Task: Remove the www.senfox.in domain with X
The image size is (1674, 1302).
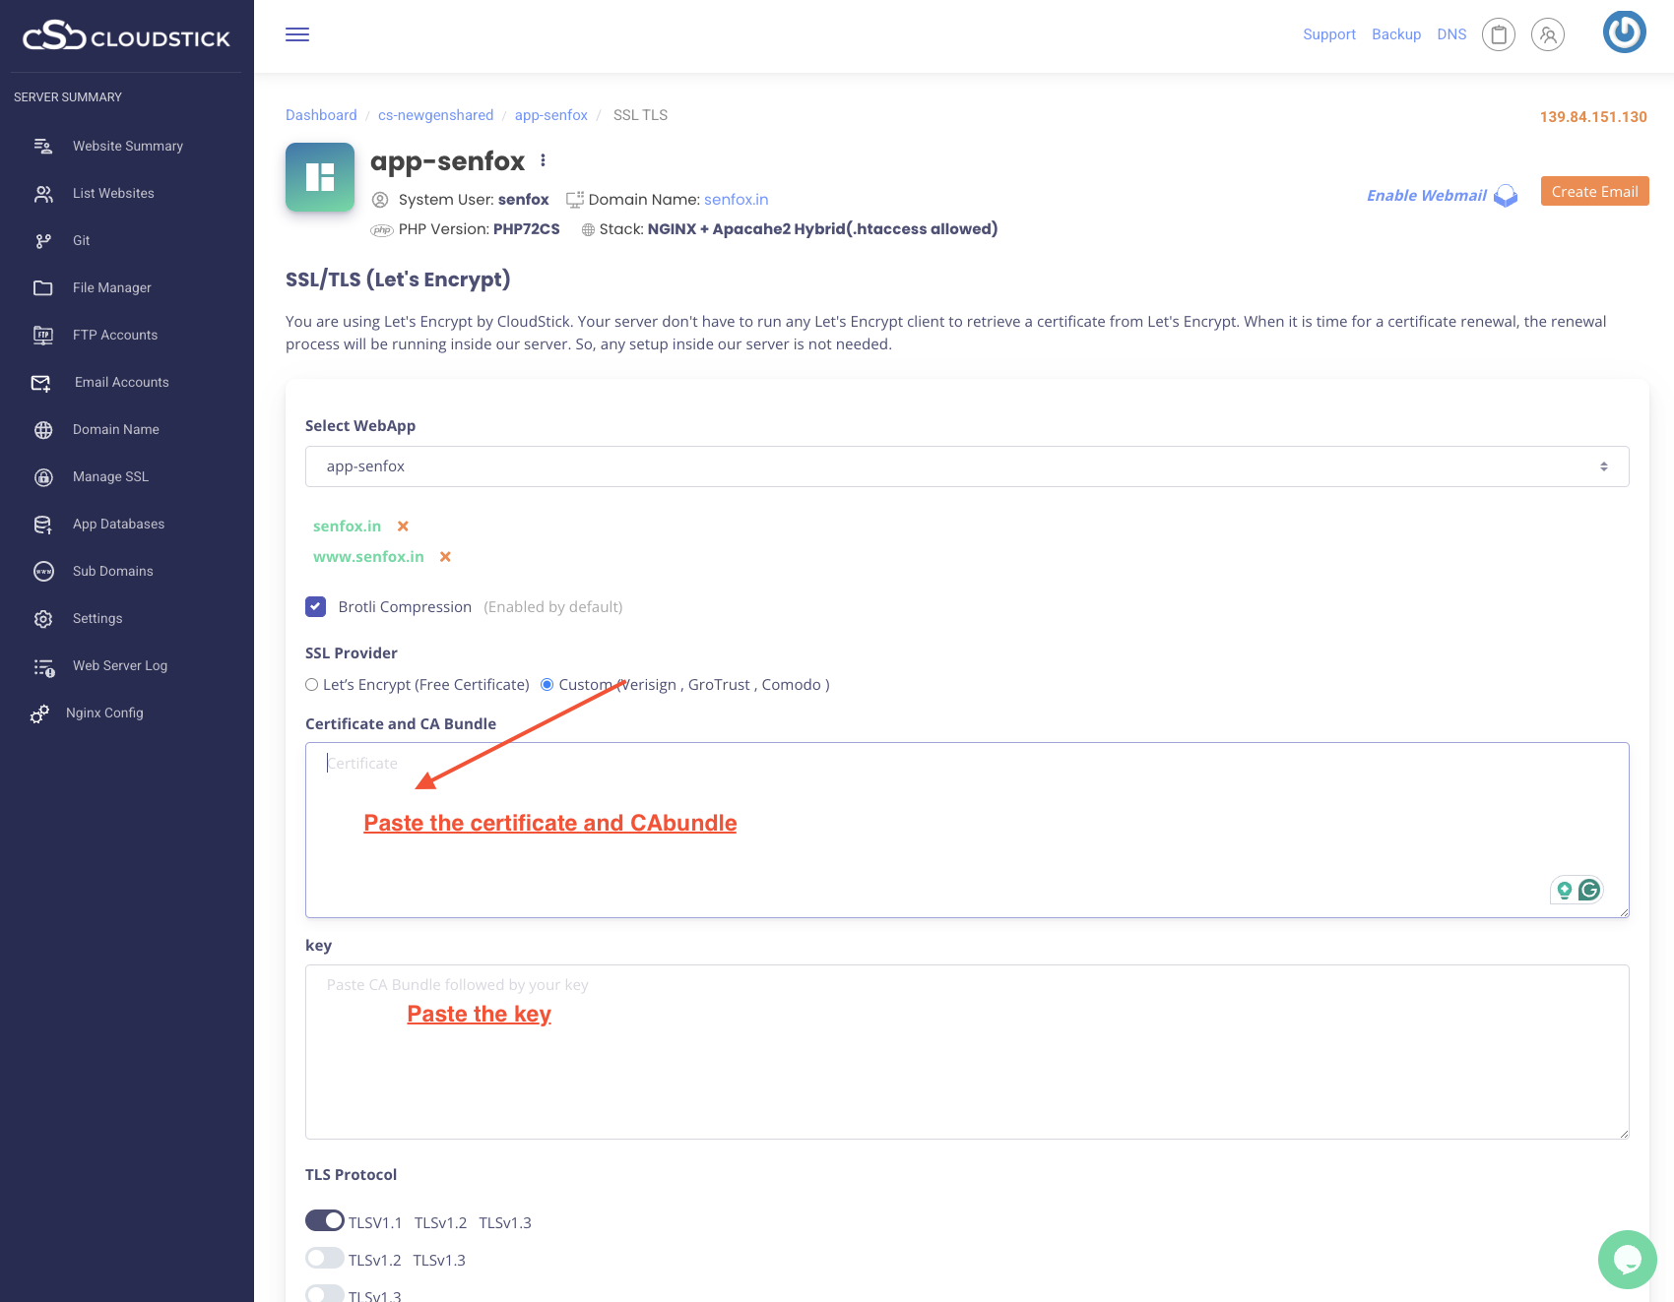Action: pos(445,557)
